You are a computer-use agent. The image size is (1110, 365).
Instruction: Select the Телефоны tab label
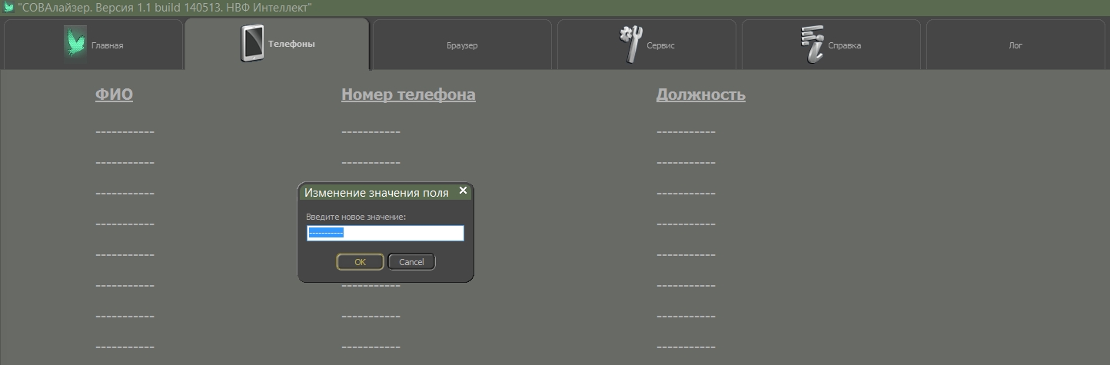[291, 44]
